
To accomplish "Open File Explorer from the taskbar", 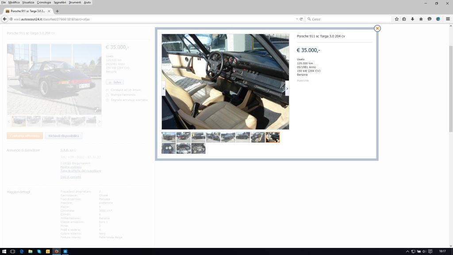I will 31,251.
